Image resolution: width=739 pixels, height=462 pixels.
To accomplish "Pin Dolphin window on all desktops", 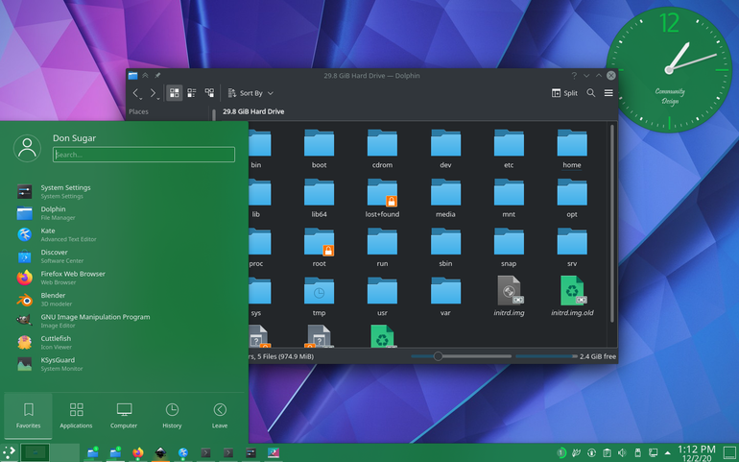I will point(157,76).
